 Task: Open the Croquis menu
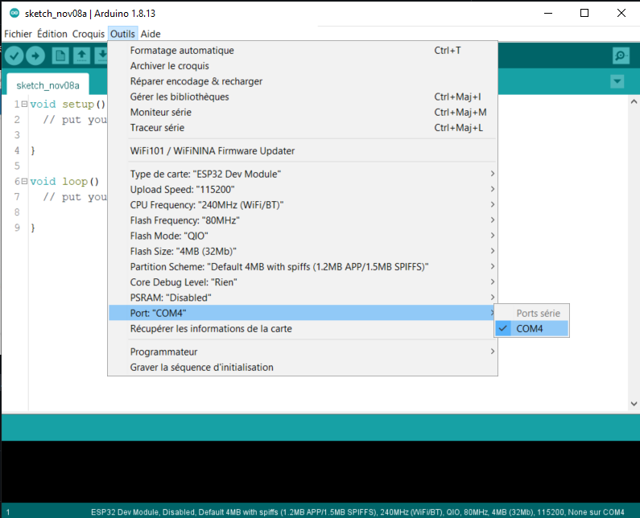(x=89, y=34)
